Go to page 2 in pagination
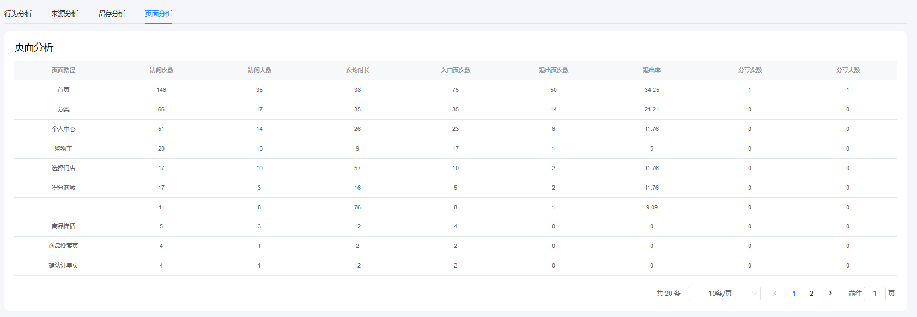 point(811,293)
